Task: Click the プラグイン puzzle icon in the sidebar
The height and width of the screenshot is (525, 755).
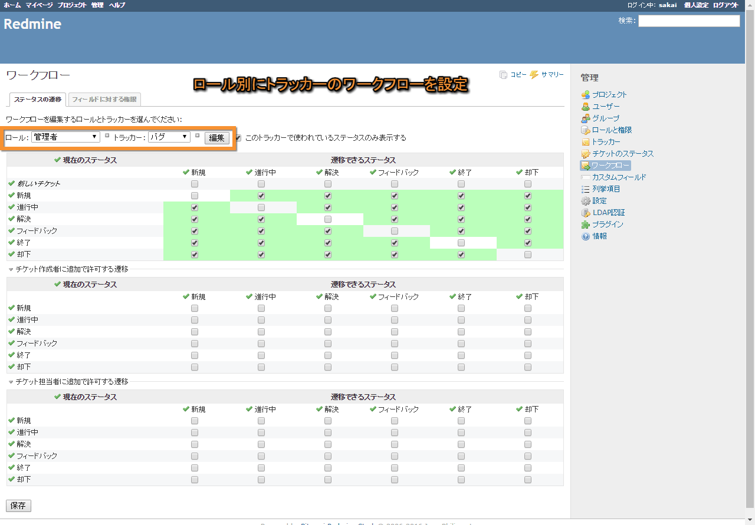Action: [585, 224]
